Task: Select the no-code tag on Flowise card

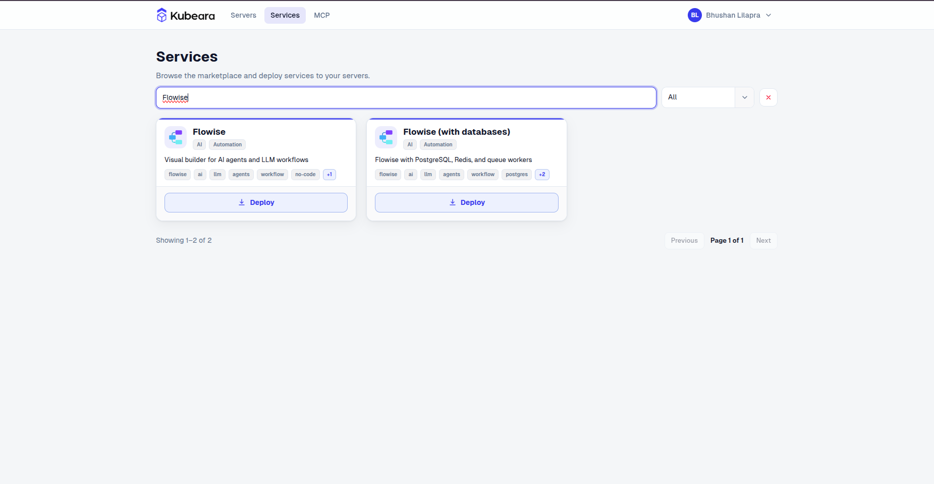Action: tap(305, 175)
